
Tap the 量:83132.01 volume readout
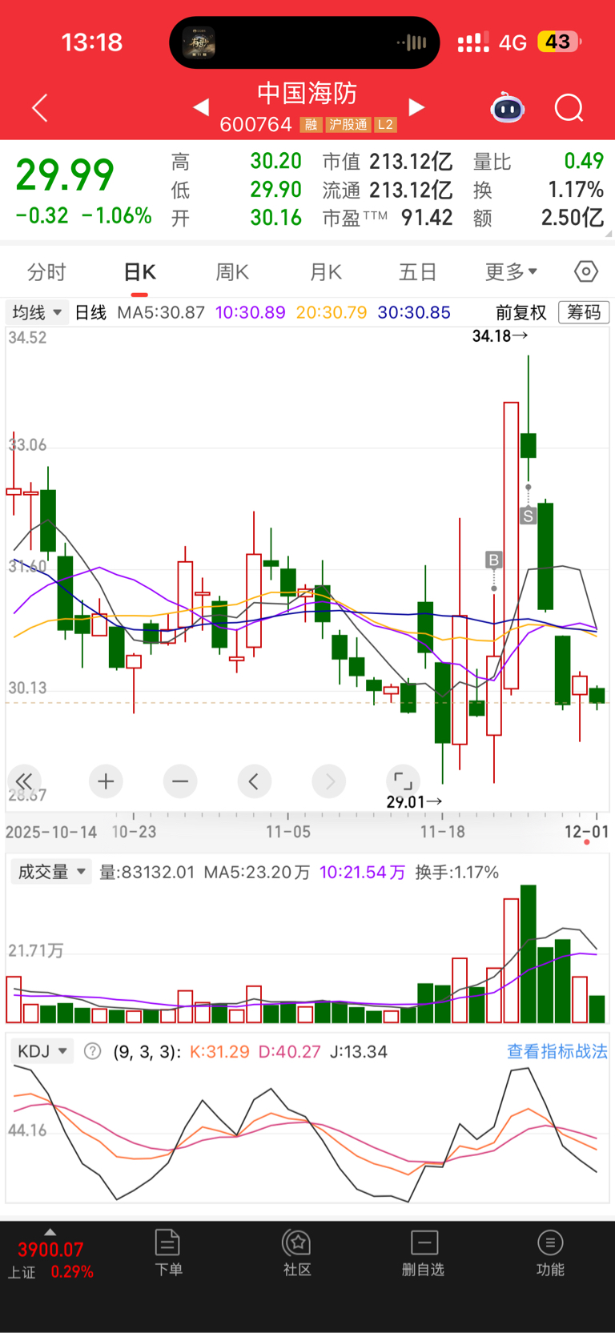pos(147,872)
